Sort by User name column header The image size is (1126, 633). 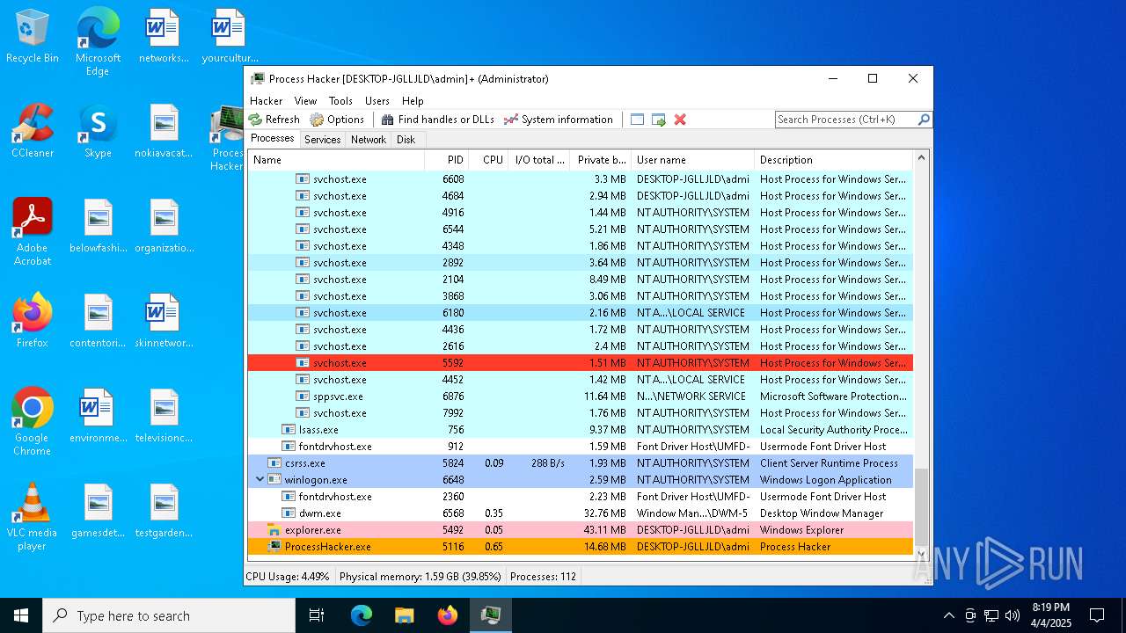[x=692, y=160]
